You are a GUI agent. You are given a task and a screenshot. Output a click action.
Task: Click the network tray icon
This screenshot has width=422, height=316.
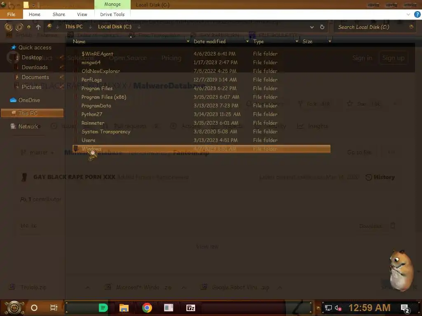(x=328, y=308)
